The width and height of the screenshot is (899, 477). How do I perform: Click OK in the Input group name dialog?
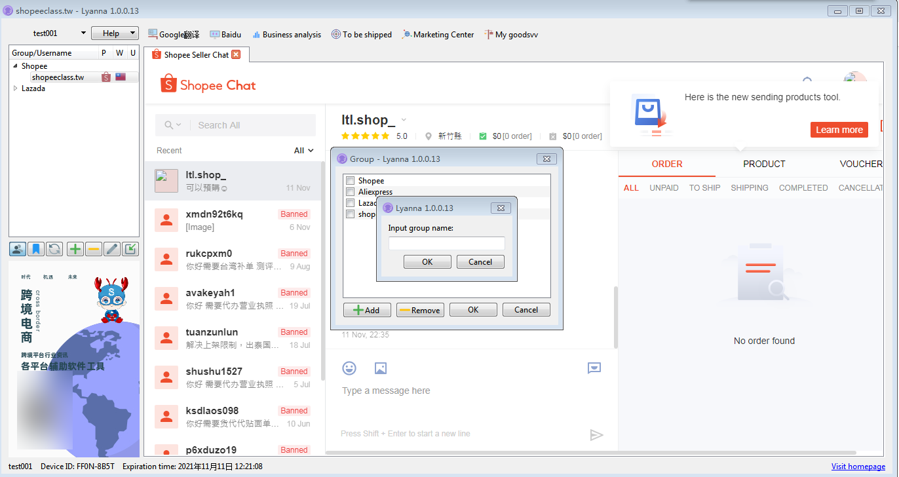427,262
